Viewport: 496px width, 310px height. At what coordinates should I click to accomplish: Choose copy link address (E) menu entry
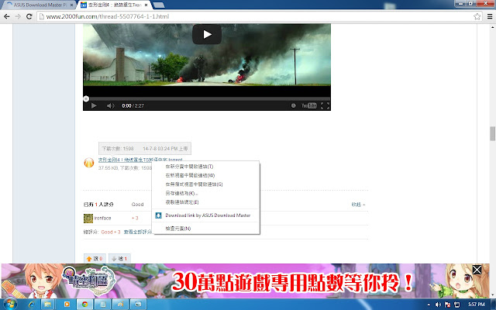[205, 201]
